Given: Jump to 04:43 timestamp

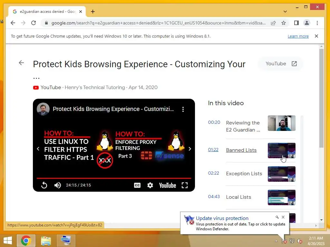Looking at the screenshot, I should (214, 197).
